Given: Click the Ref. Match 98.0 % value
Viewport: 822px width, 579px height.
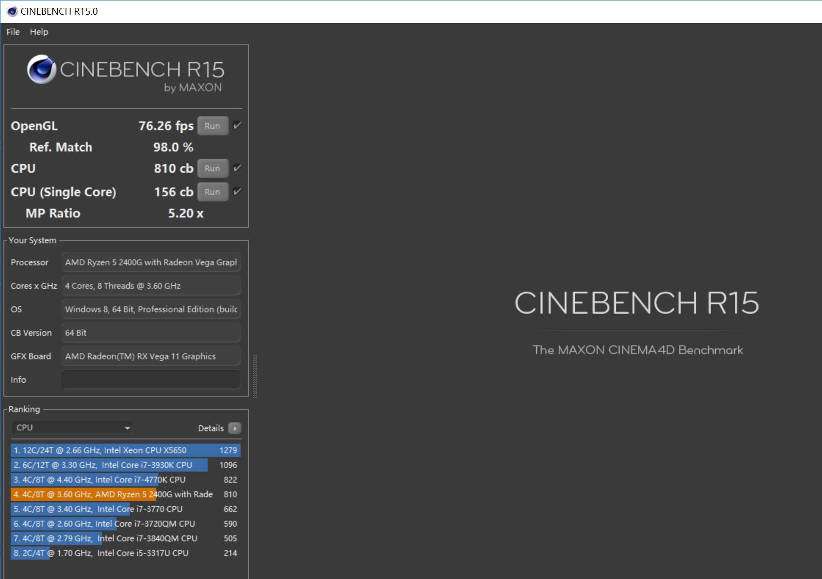Looking at the screenshot, I should click(x=173, y=147).
